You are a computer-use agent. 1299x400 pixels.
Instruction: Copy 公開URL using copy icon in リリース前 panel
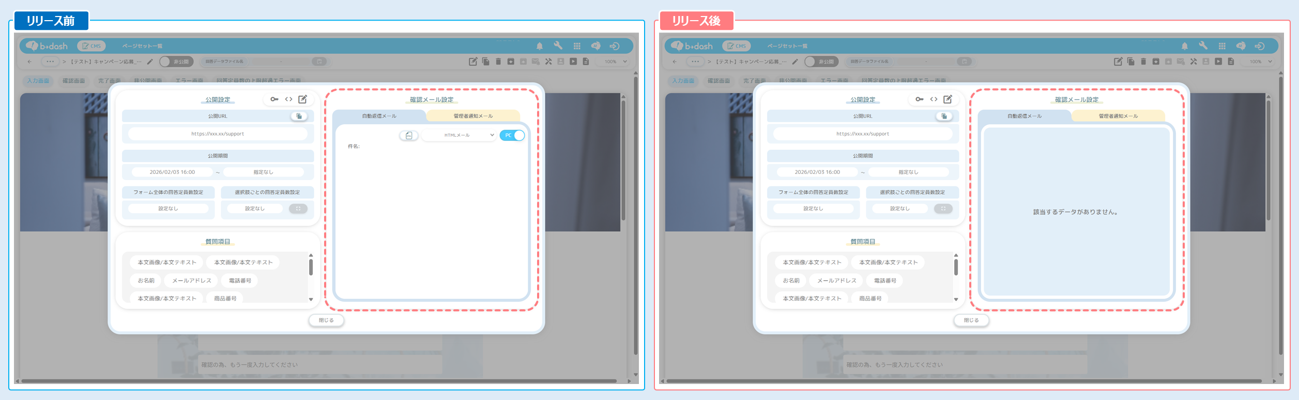[x=299, y=116]
